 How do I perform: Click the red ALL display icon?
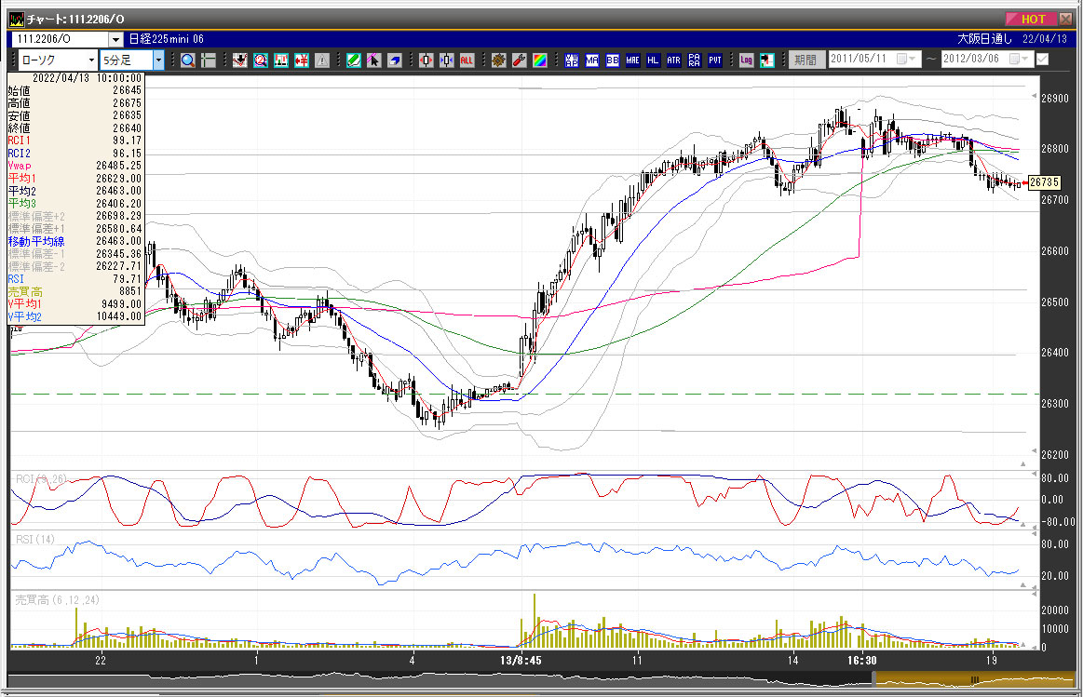pyautogui.click(x=467, y=60)
